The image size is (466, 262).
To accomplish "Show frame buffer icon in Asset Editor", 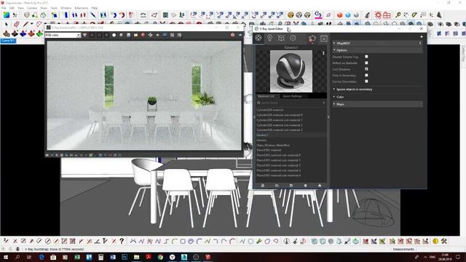I will 324,39.
